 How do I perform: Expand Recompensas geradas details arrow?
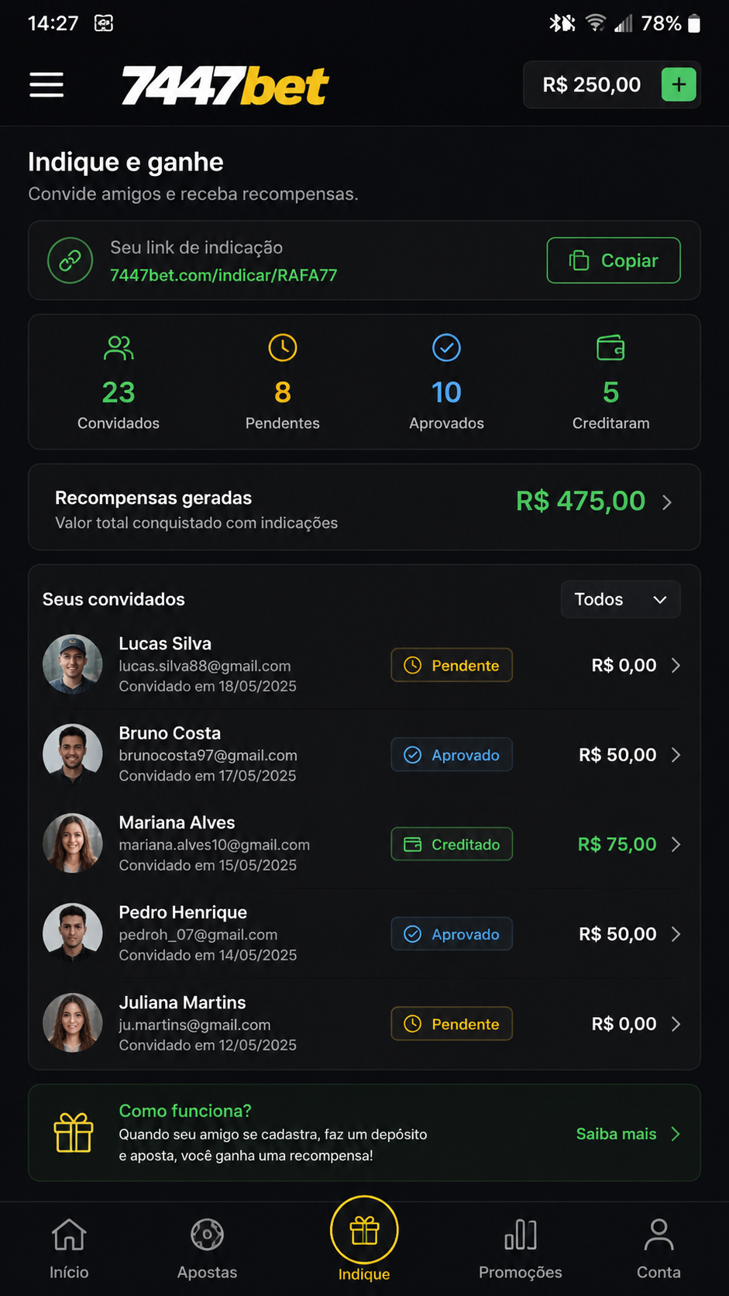pyautogui.click(x=667, y=502)
